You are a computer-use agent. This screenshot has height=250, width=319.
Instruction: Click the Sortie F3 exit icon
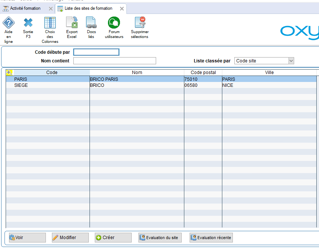[x=28, y=23]
